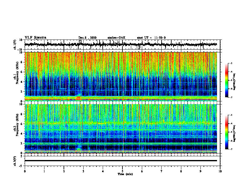Click the '-7' label on ch.2 colorbar

pyautogui.click(x=231, y=149)
